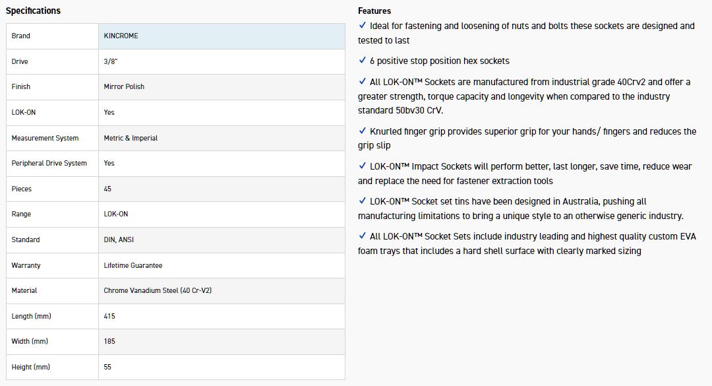Click checkmark beside 'All LOK-ON Socket Sets include'
This screenshot has width=712, height=386.
[362, 236]
